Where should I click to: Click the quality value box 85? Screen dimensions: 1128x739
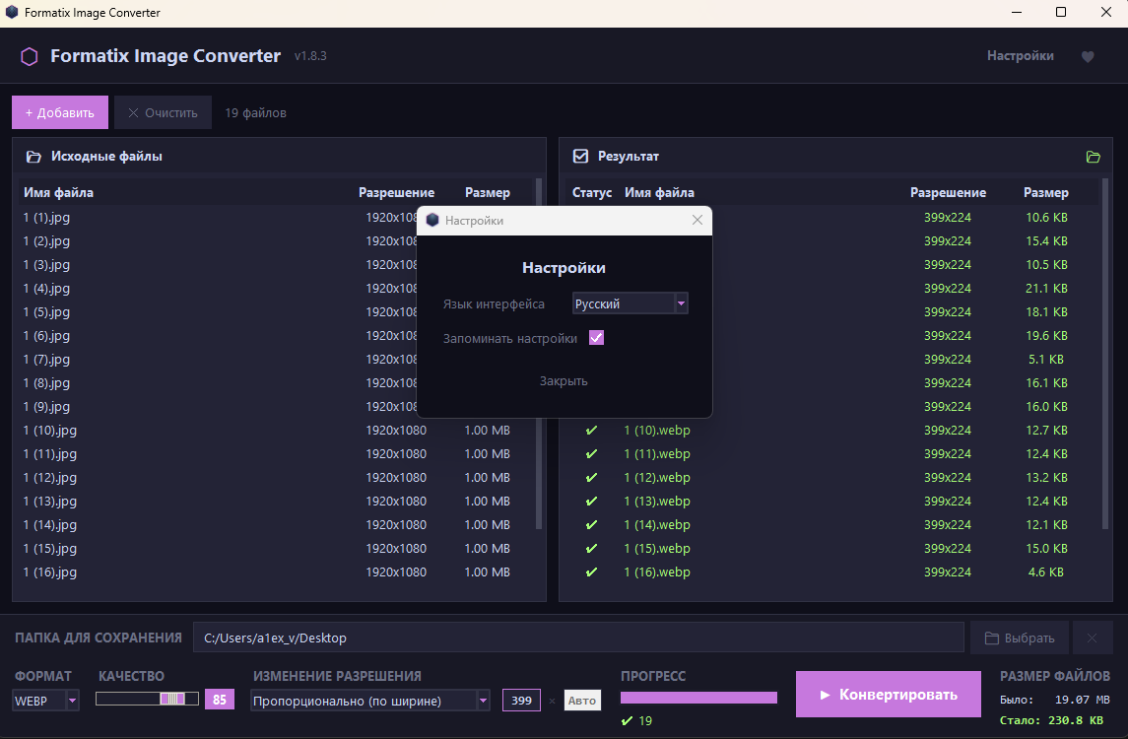coord(220,701)
